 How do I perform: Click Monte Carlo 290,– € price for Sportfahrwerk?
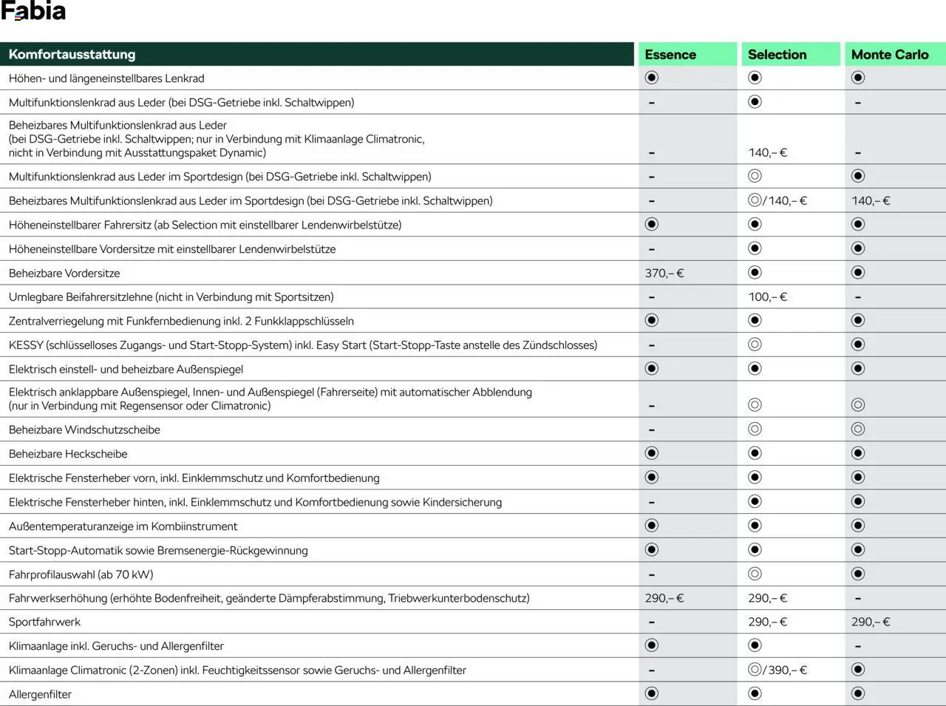[871, 622]
